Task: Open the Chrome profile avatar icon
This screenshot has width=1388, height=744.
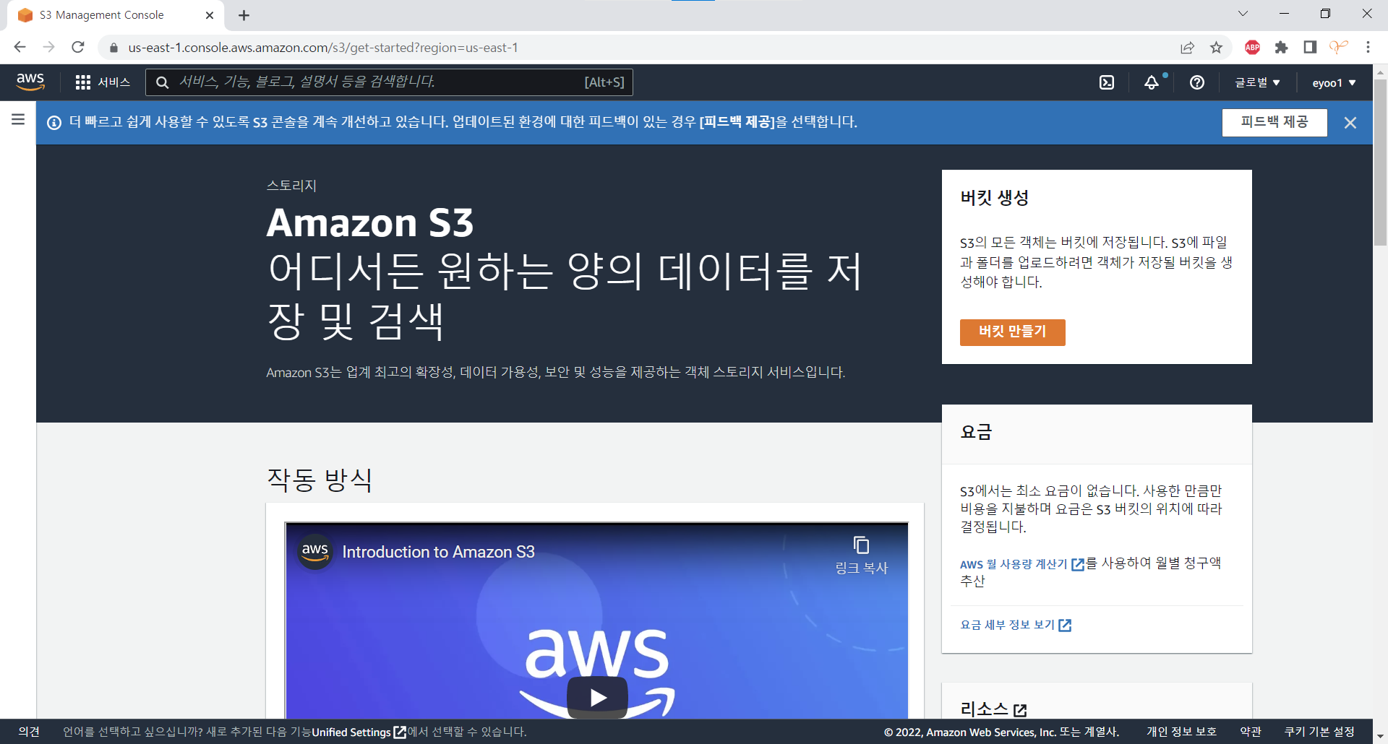Action: click(x=1339, y=48)
